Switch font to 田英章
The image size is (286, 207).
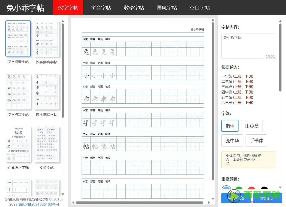252,126
